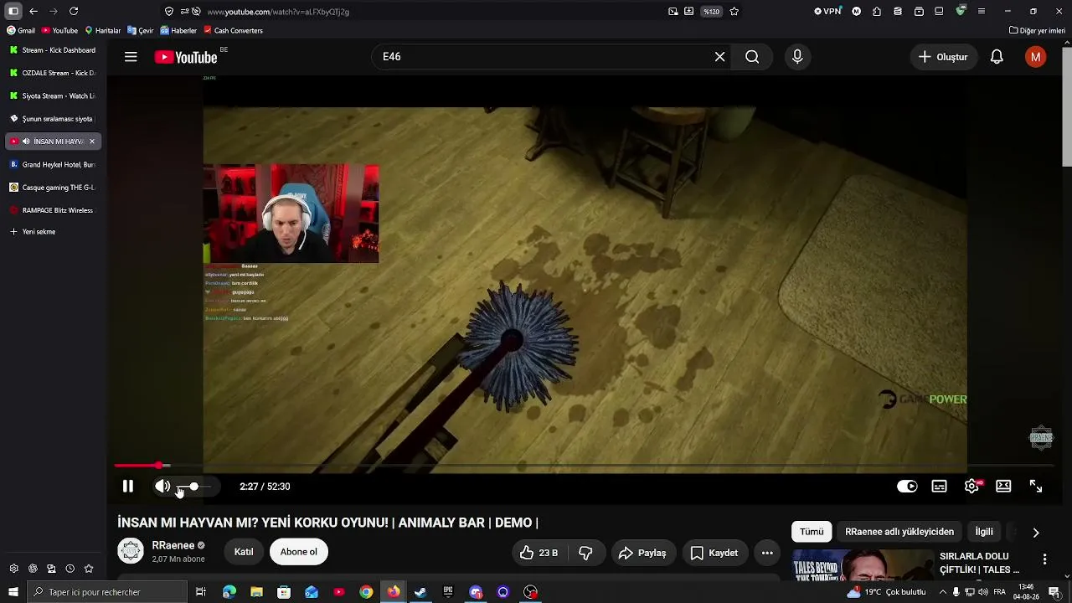Switch to RAMPAGE Blitz Wireless tab
The width and height of the screenshot is (1072, 603).
(x=54, y=210)
